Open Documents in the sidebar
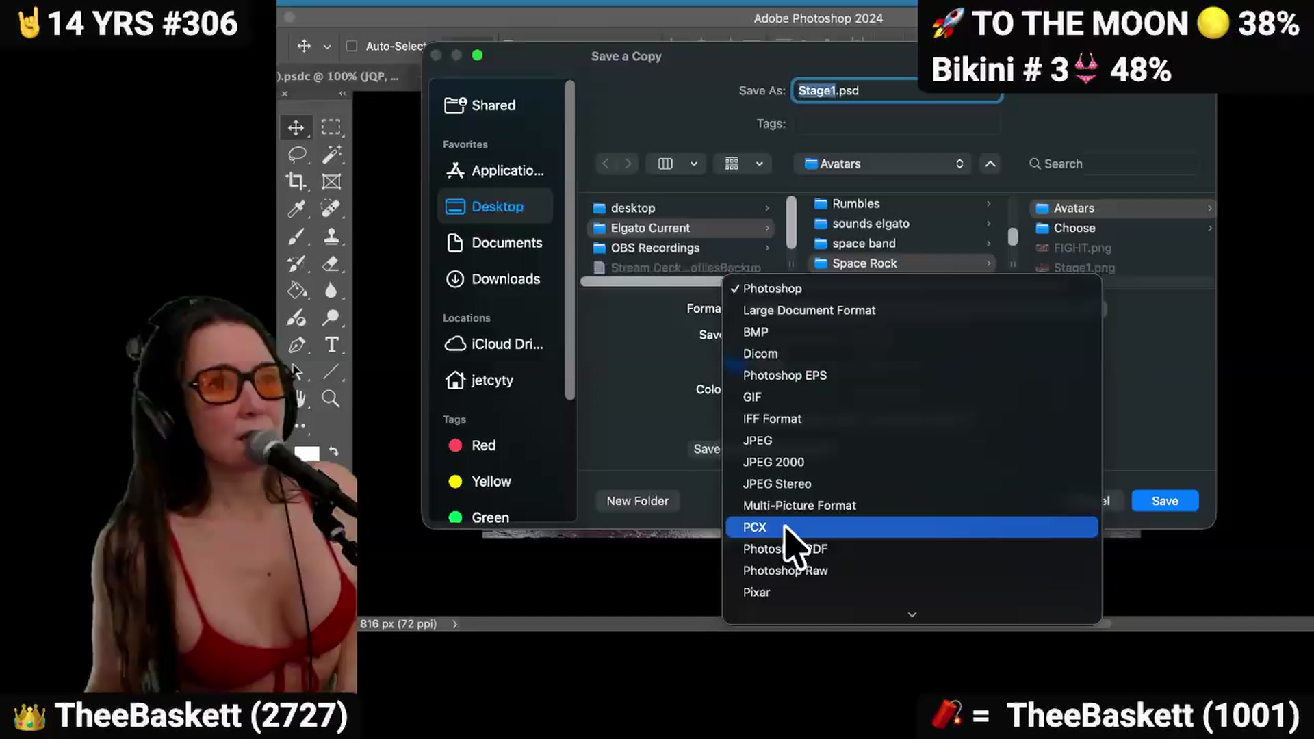Screen dimensions: 1314x739 (x=495, y=243)
